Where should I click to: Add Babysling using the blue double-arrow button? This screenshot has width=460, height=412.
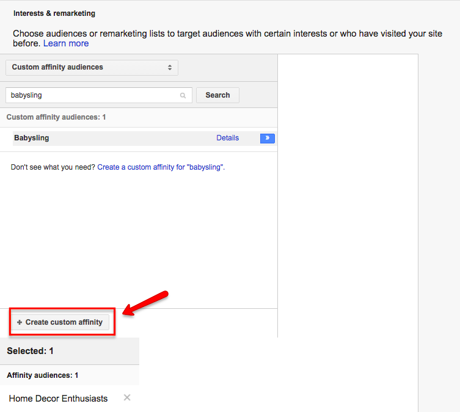click(267, 139)
